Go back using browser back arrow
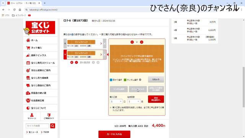Viewport: 245px width, 138px height. tap(3, 10)
